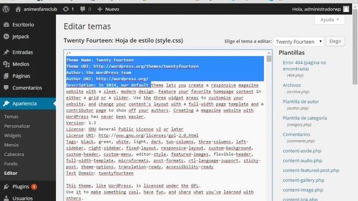Click the Comentarios bubble icon in sidebar

6,88
